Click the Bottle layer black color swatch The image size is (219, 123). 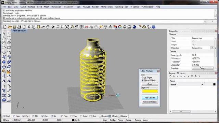tap(214, 84)
